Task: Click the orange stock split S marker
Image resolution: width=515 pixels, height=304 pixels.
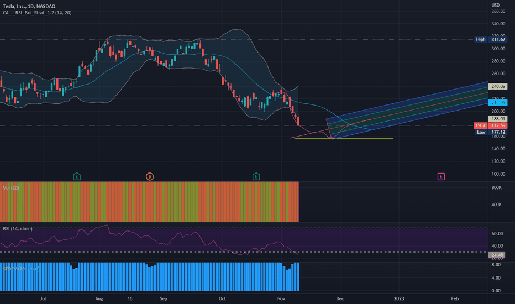Action: pyautogui.click(x=149, y=177)
